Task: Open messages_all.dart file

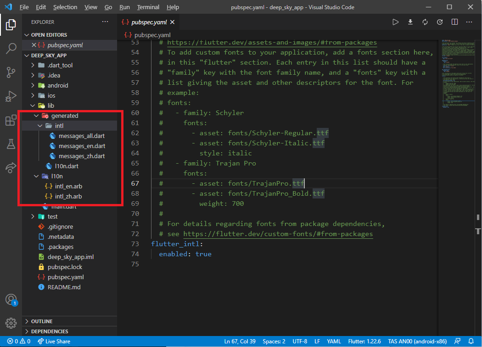Action: tap(69, 136)
